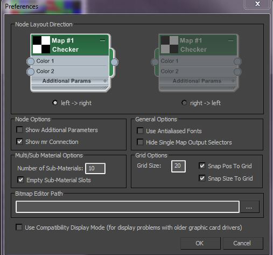Click Number of Sub-Materials field
The image size is (273, 255).
click(x=95, y=168)
